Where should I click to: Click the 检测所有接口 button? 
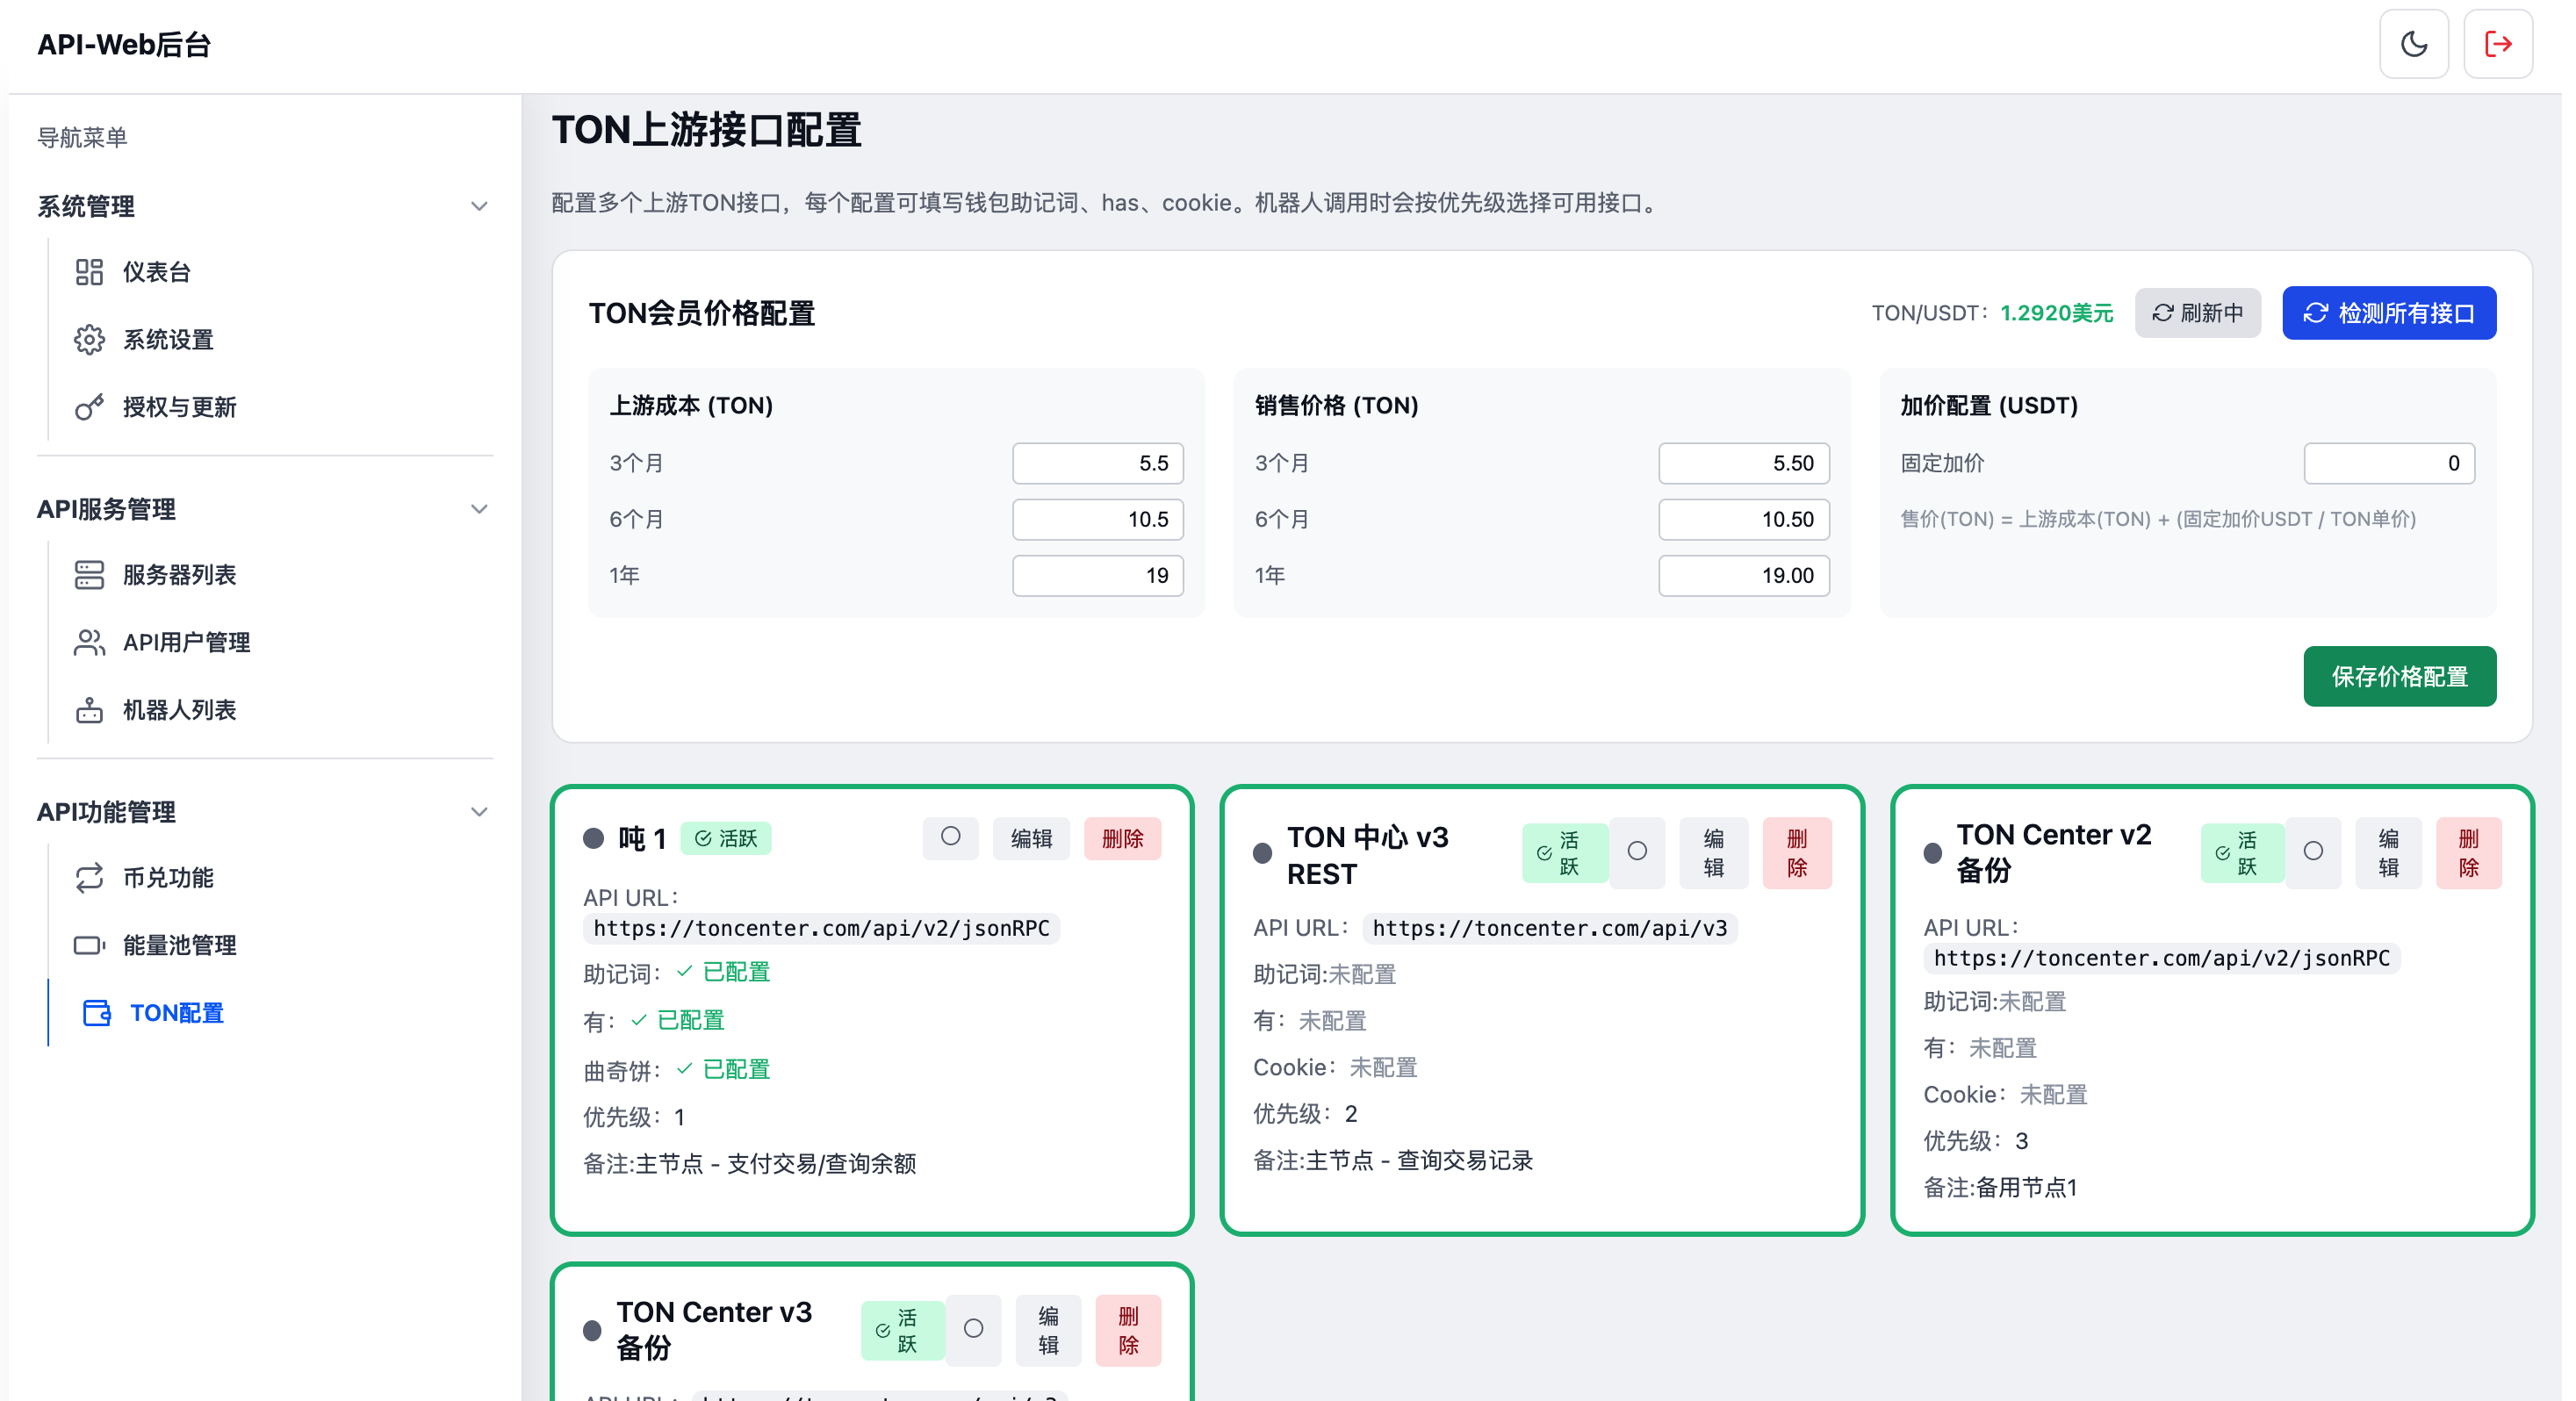pos(2389,313)
